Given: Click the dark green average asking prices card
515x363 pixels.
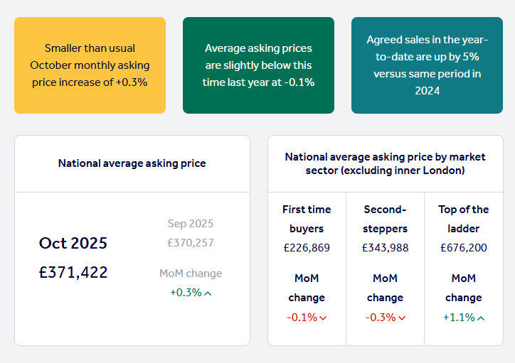Looking at the screenshot, I should pos(258,65).
